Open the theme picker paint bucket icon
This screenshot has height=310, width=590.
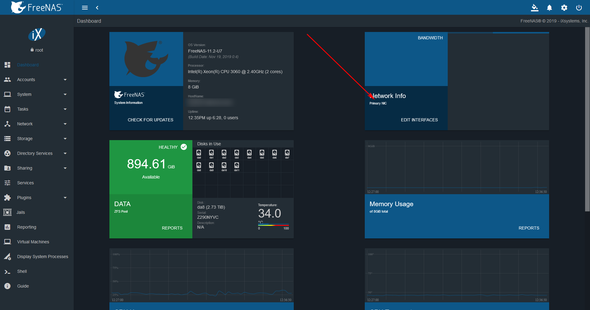535,8
